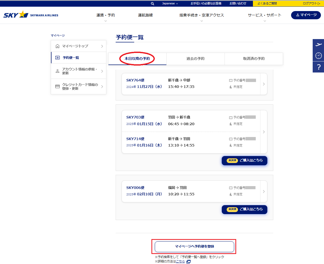Click ご購入はこちら for SKY006便

[x=244, y=209]
